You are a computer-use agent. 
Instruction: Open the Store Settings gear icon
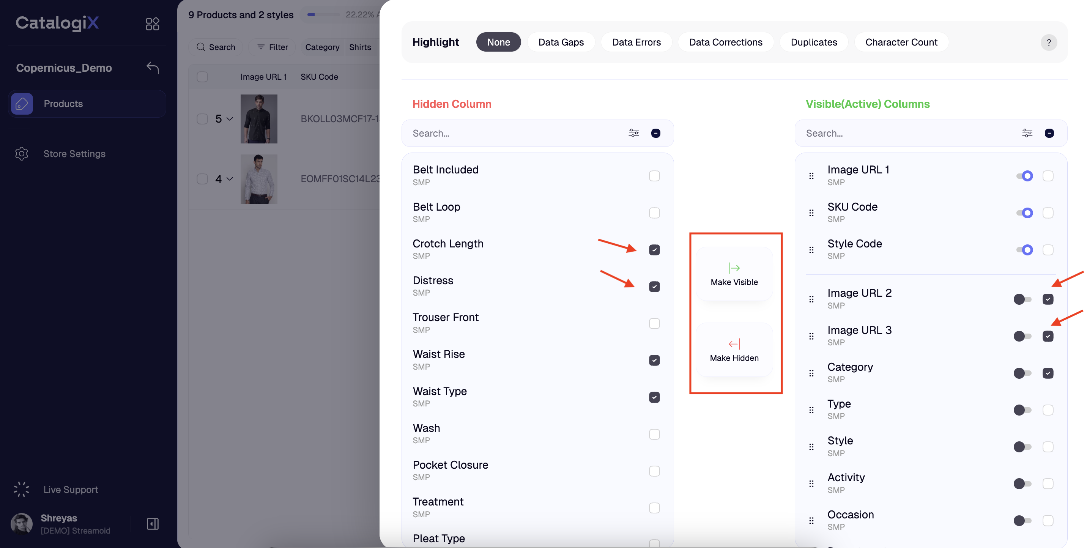[x=22, y=154]
